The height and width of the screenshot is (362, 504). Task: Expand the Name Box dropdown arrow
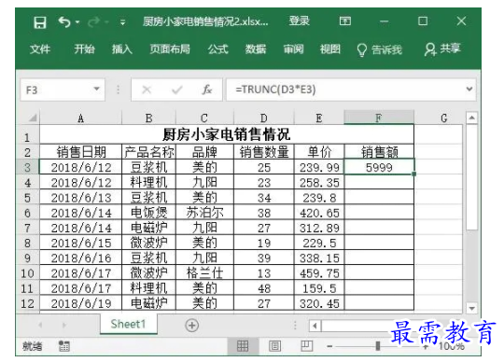click(96, 89)
